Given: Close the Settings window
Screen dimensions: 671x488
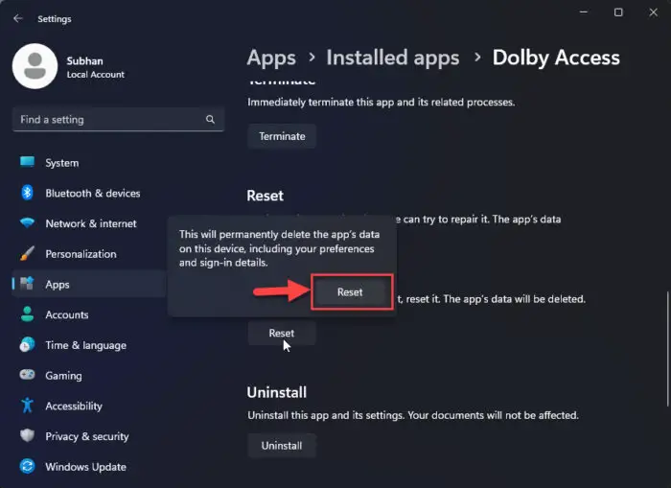Looking at the screenshot, I should tap(653, 12).
